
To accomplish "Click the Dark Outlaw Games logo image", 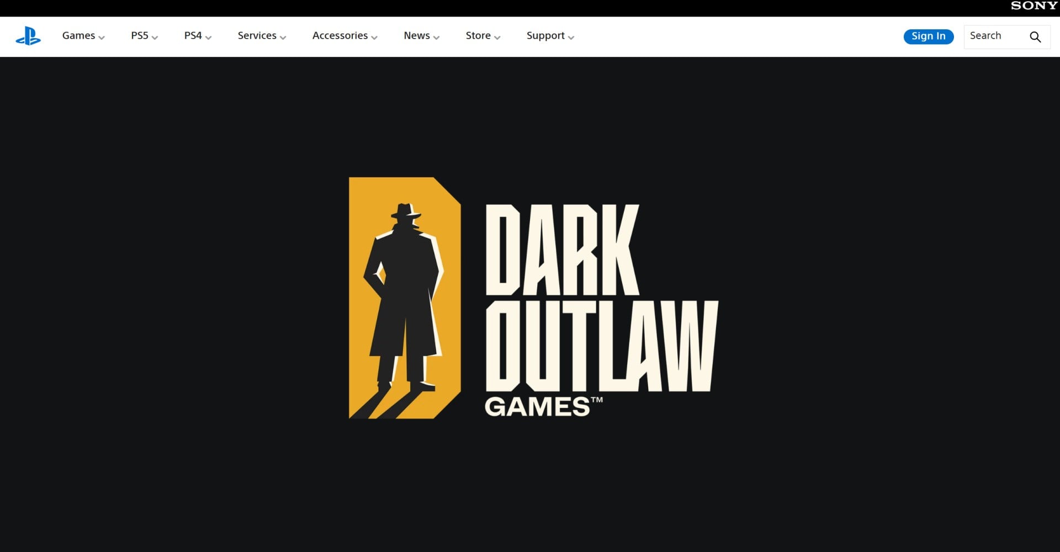I will 533,298.
